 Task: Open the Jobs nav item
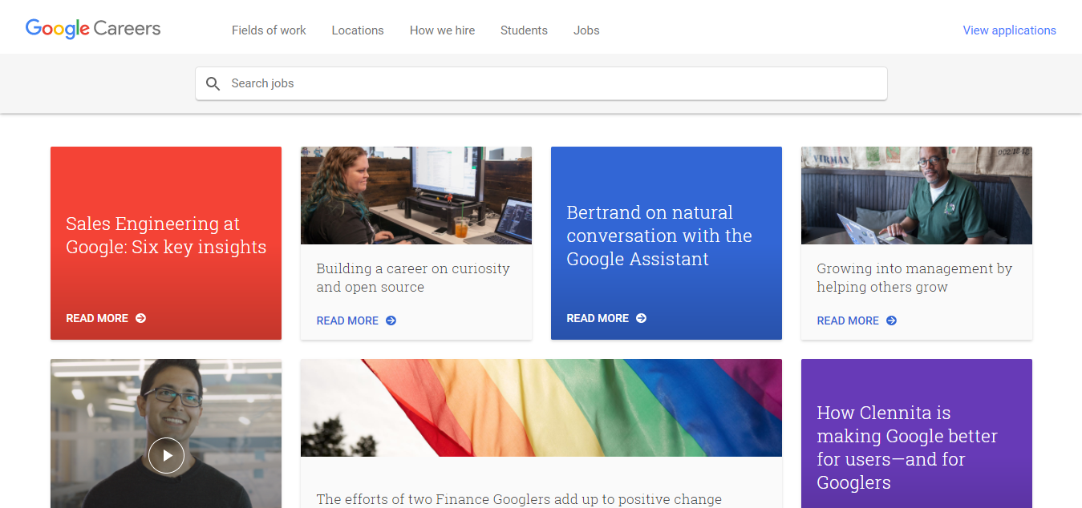click(x=586, y=30)
